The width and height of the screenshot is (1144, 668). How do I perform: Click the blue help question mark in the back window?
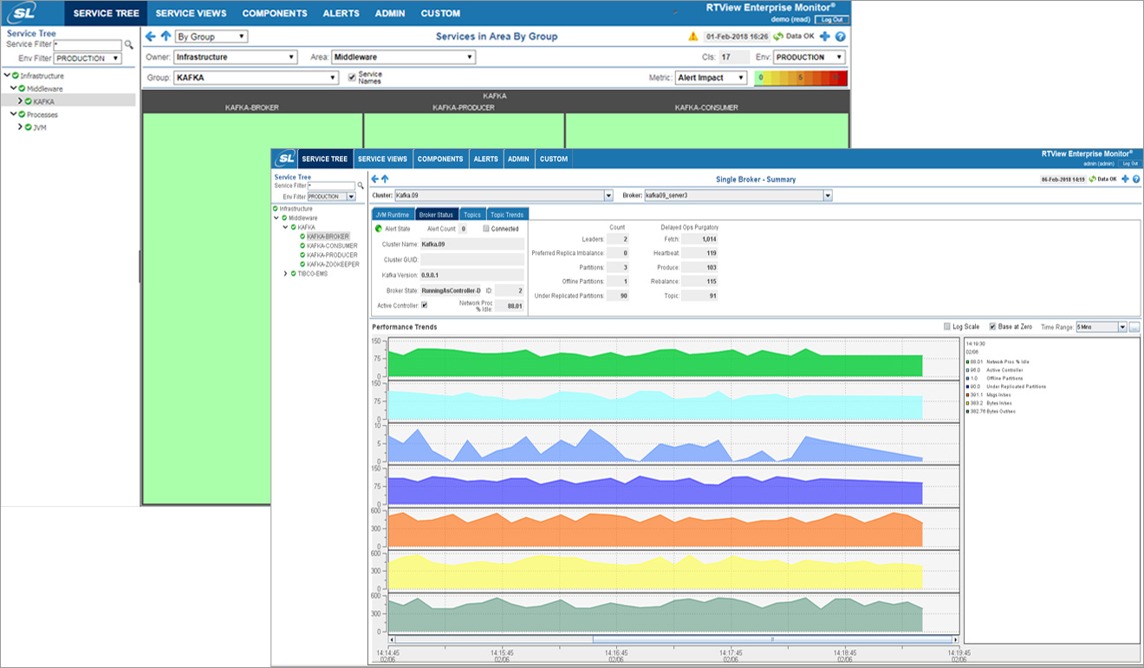(840, 36)
